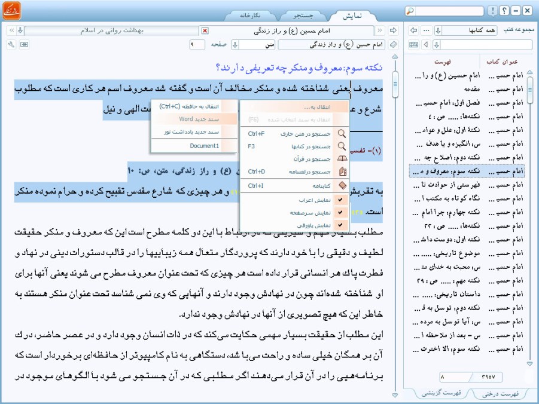Screen dimensions: 539x404
Task: Choose سند جدید Word submenu item
Action: point(194,119)
